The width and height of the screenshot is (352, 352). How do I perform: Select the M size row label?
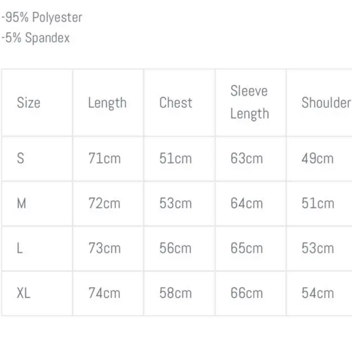[x=21, y=203]
